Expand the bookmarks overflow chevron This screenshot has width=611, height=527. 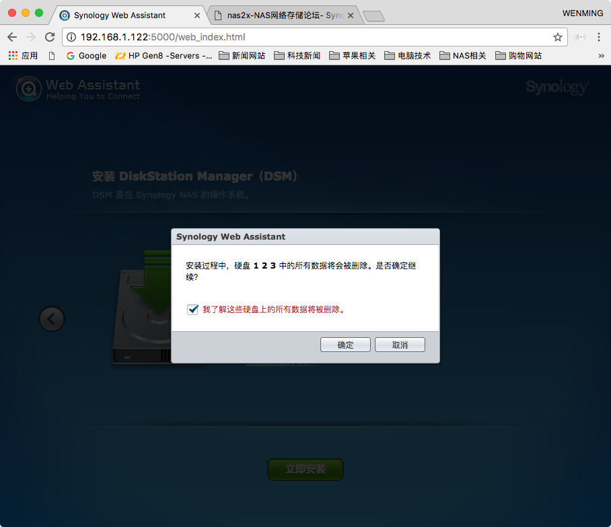click(601, 56)
